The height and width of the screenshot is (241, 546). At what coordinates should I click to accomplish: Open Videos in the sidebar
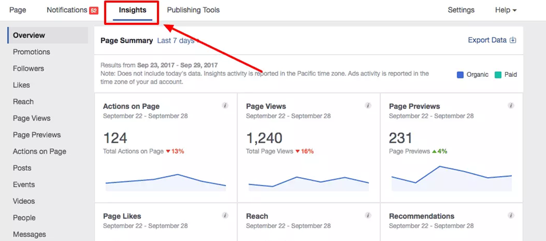[24, 201]
